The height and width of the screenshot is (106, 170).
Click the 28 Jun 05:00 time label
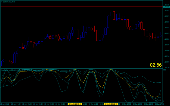pyautogui.click(x=27, y=104)
